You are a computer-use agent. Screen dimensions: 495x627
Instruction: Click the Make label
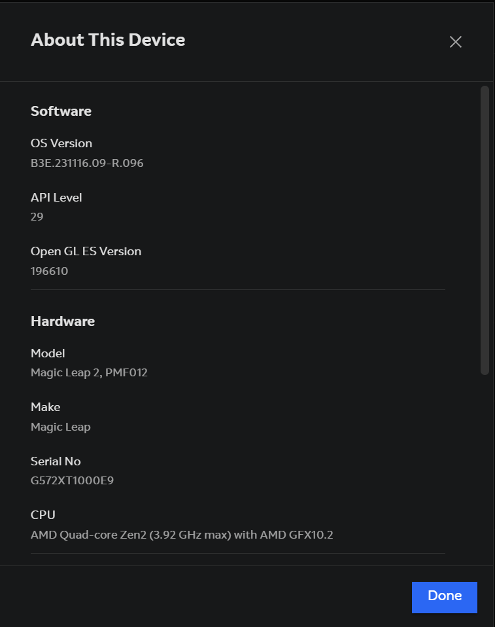point(45,406)
